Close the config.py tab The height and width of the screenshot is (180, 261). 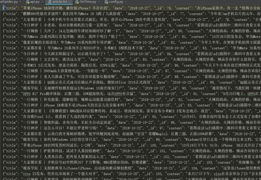click(126, 2)
